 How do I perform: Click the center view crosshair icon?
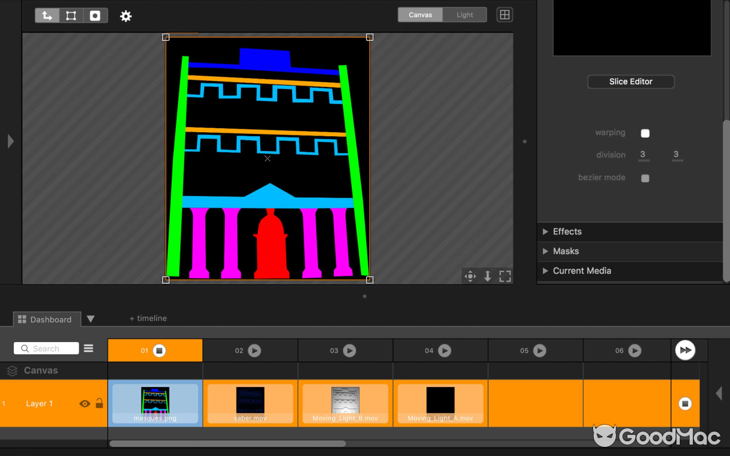tap(470, 276)
